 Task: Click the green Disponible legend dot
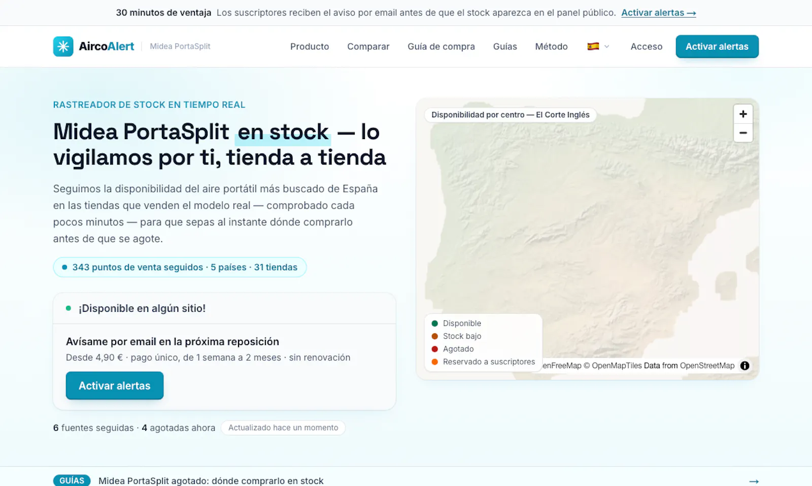[x=435, y=323]
